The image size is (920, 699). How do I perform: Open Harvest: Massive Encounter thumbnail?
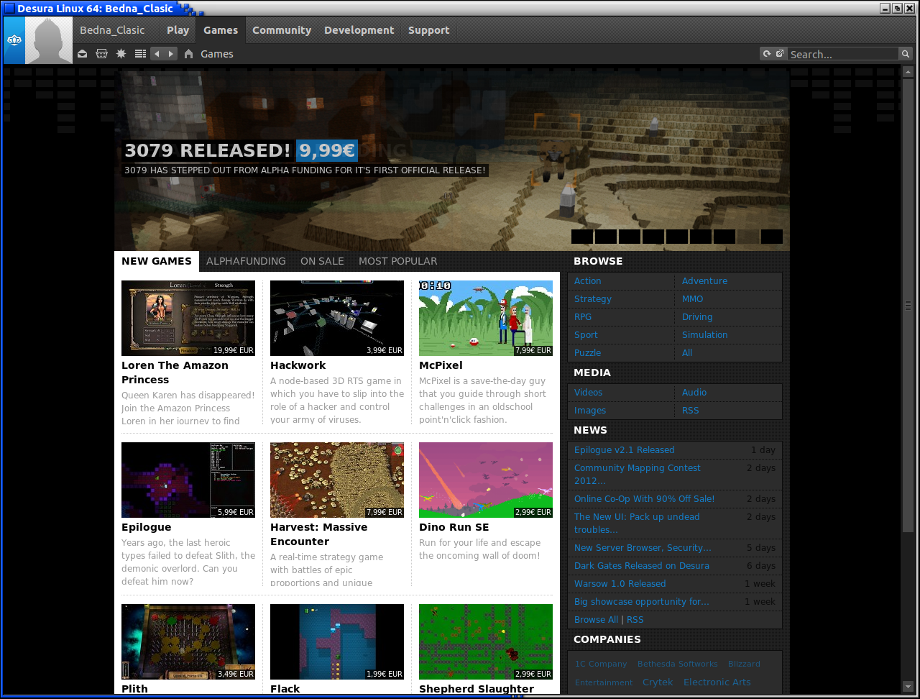point(337,480)
